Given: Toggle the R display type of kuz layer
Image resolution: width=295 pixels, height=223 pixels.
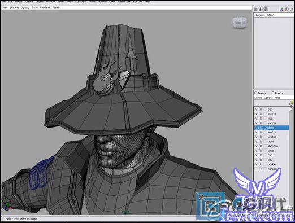Looking at the screenshot, I should pyautogui.click(x=261, y=119).
